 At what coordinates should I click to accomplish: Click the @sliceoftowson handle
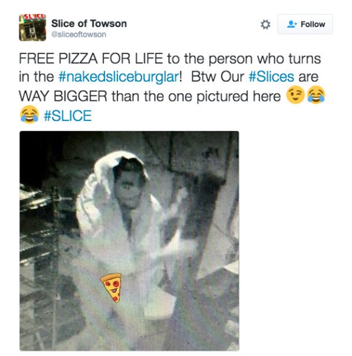pyautogui.click(x=79, y=34)
